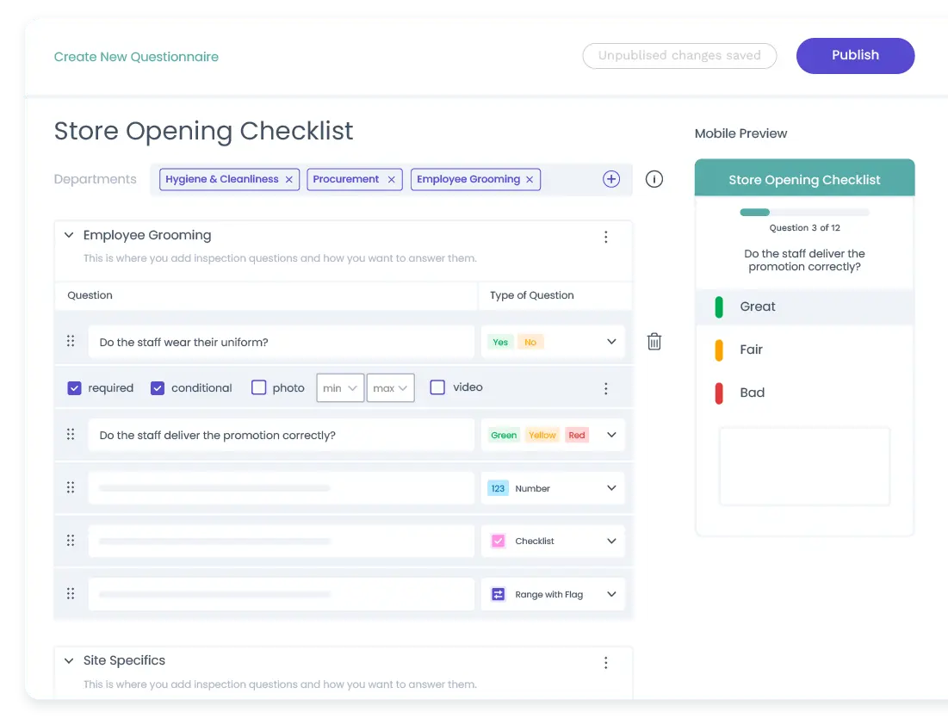Toggle the conditional checkbox
This screenshot has width=948, height=718.
pos(158,388)
